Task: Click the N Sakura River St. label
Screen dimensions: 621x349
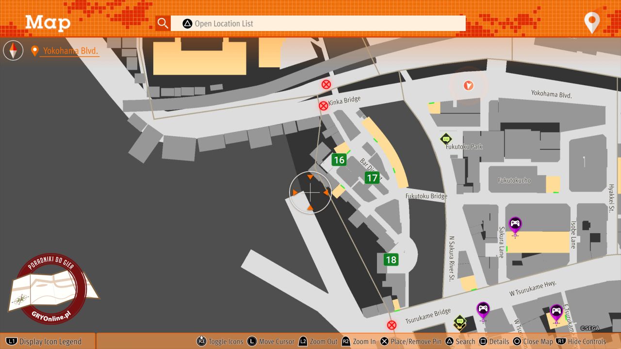Action: click(x=451, y=259)
